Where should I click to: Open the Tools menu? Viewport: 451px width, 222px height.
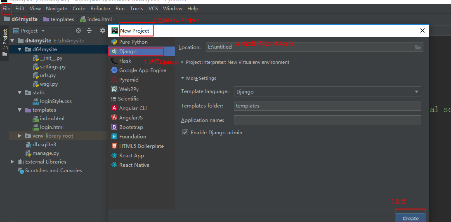click(x=136, y=9)
